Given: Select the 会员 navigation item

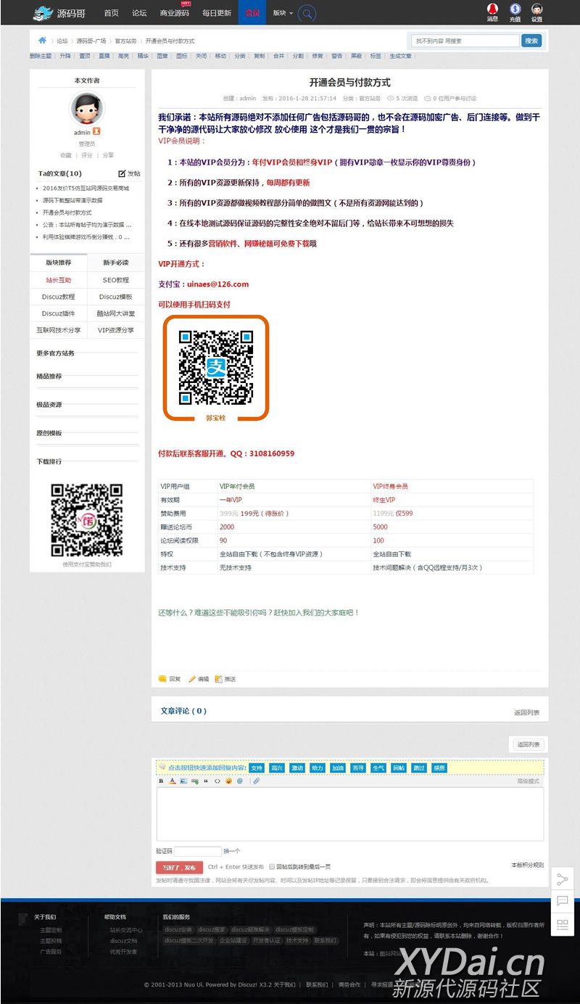Looking at the screenshot, I should pos(252,13).
